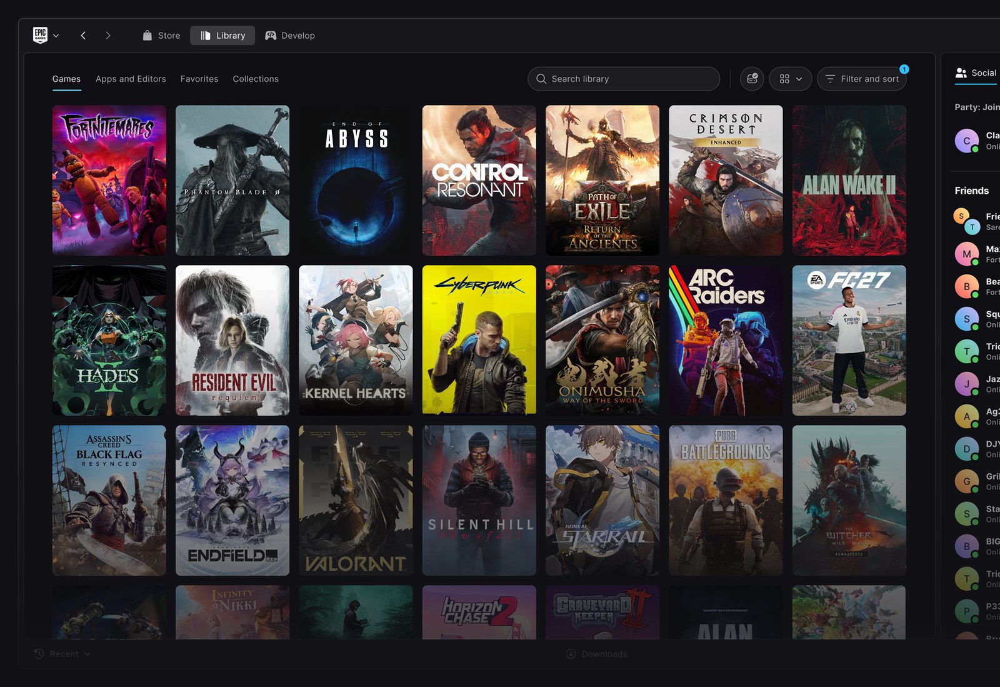This screenshot has height=687, width=1000.
Task: Open the Silent Hill tile
Action: click(x=479, y=500)
